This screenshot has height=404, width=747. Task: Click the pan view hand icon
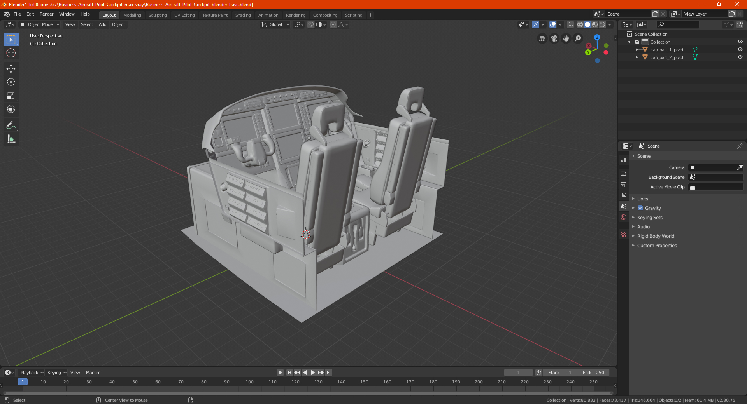point(566,38)
